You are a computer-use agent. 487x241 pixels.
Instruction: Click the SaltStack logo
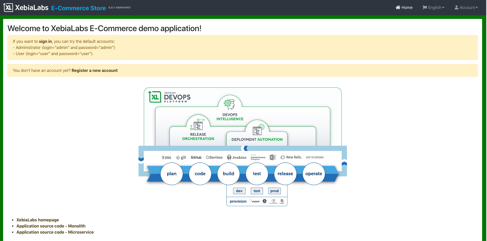click(273, 201)
